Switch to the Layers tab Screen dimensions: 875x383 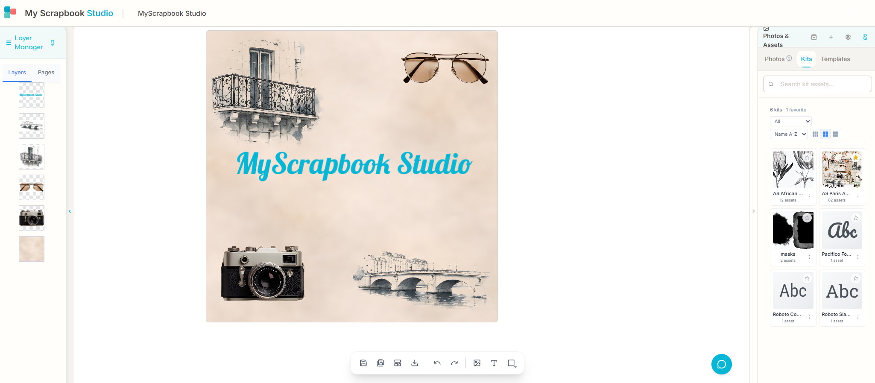tap(17, 73)
